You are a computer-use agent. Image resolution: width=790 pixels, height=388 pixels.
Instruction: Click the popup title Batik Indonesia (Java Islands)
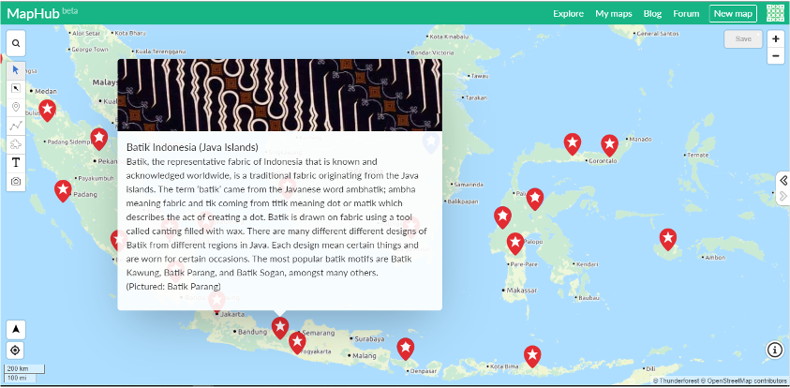[x=192, y=148]
